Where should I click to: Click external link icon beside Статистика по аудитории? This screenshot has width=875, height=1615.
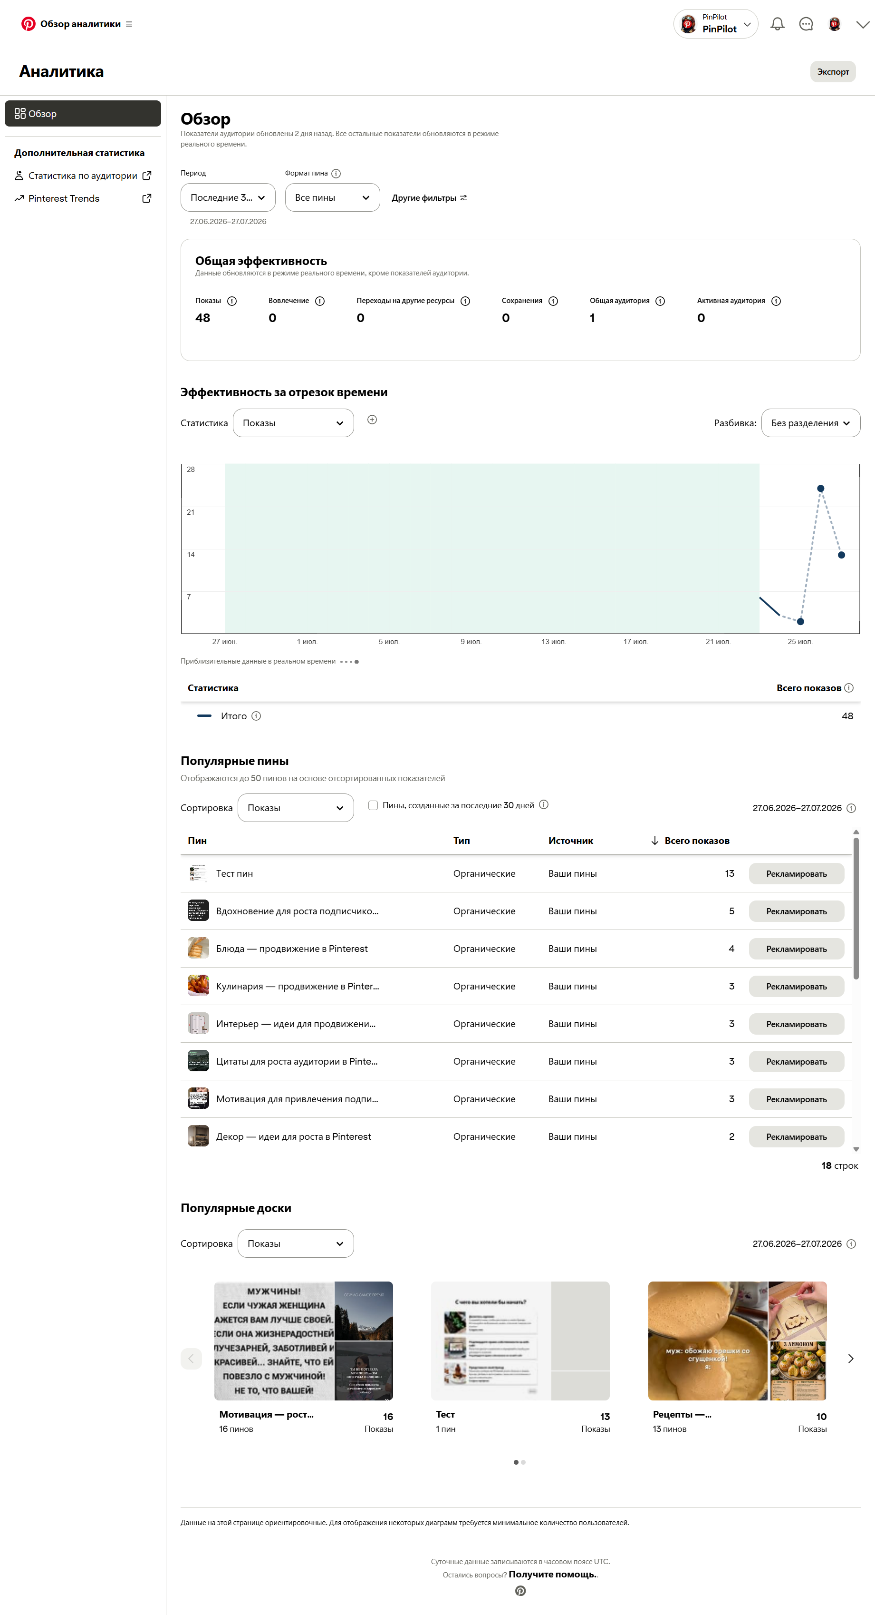point(146,176)
